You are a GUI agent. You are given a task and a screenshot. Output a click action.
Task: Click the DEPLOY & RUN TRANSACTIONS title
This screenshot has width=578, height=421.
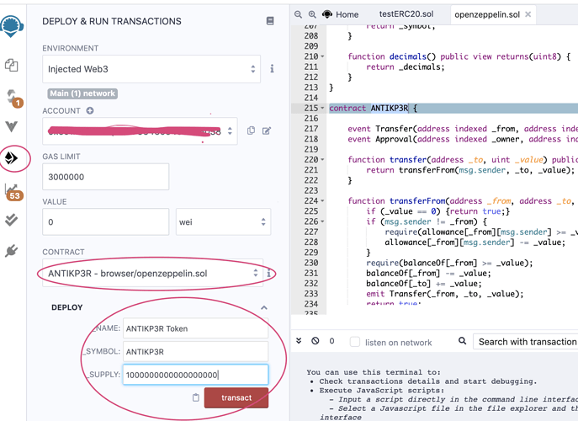click(x=112, y=21)
